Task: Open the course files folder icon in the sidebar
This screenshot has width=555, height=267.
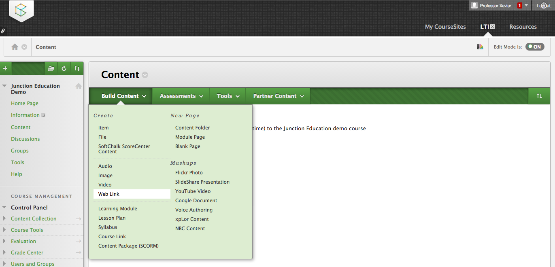Action: tap(51, 68)
